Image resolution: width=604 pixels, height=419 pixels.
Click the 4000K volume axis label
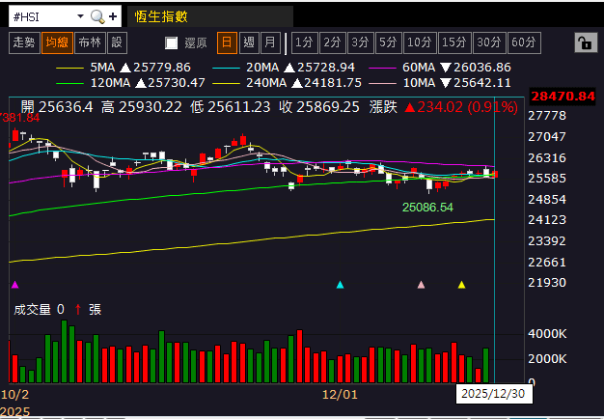pyautogui.click(x=547, y=333)
